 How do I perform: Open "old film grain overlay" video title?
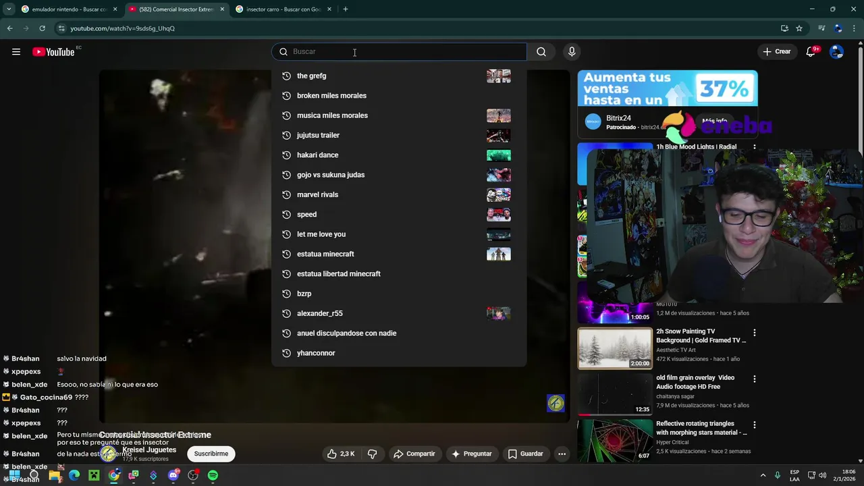point(695,382)
